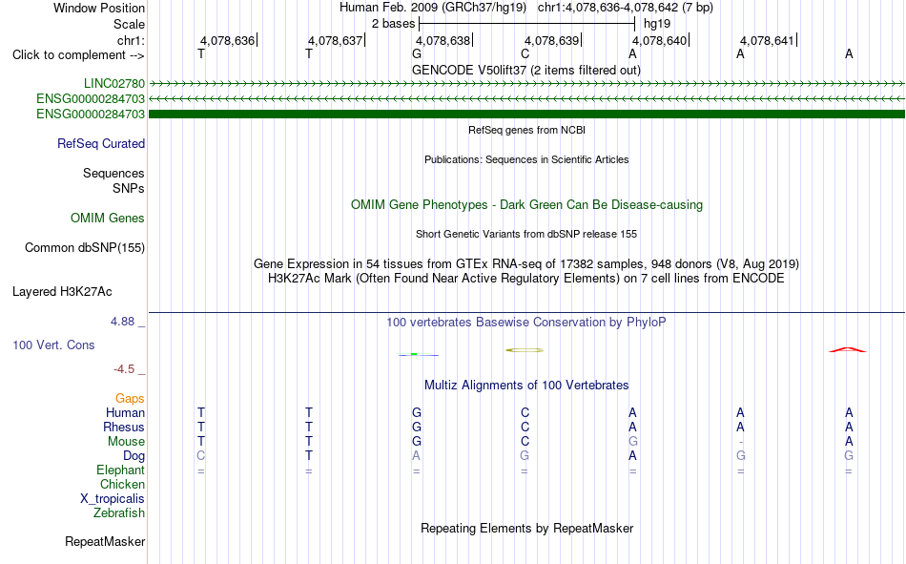Click the OMIM Genes track label

click(108, 219)
